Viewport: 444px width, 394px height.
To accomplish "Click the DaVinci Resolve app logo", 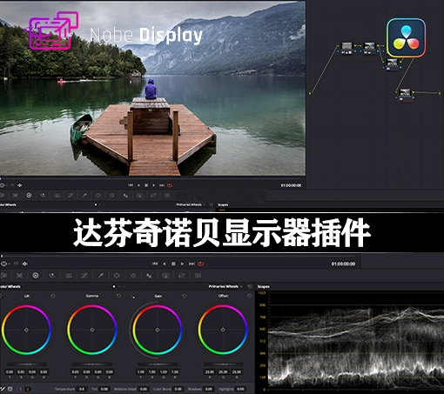I will [x=406, y=37].
